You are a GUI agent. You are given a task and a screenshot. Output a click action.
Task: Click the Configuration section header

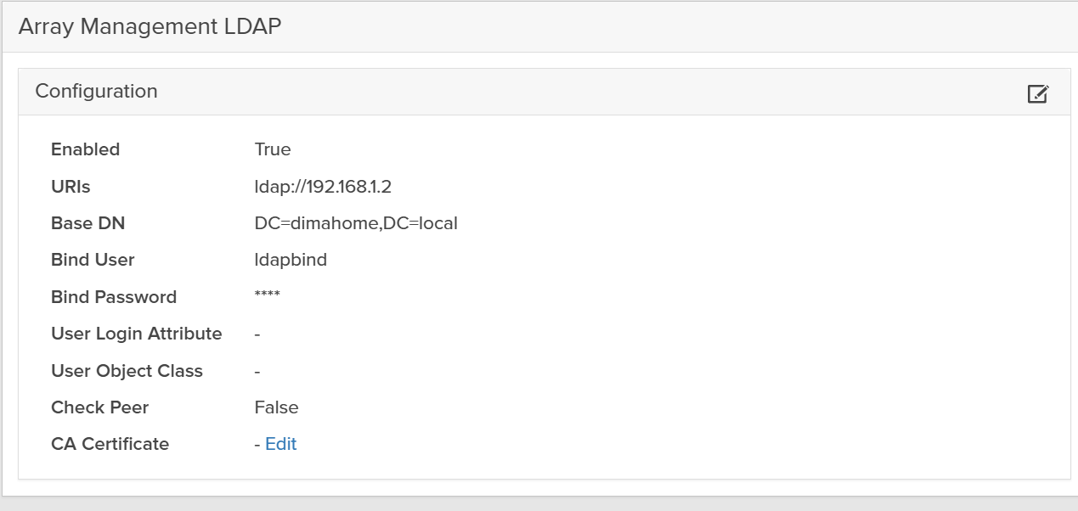97,91
